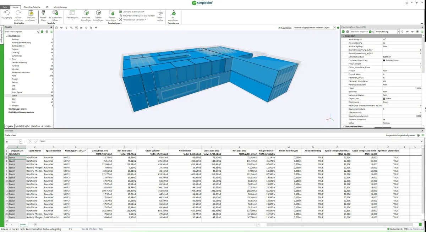Switch to Modellierung ribbon tab

click(x=60, y=7)
